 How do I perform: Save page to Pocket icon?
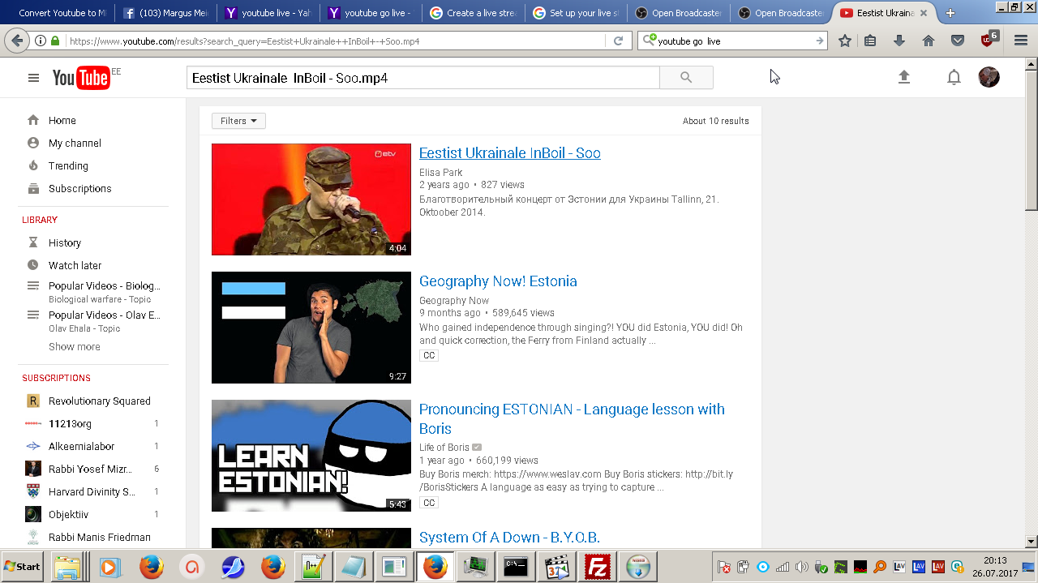point(957,41)
